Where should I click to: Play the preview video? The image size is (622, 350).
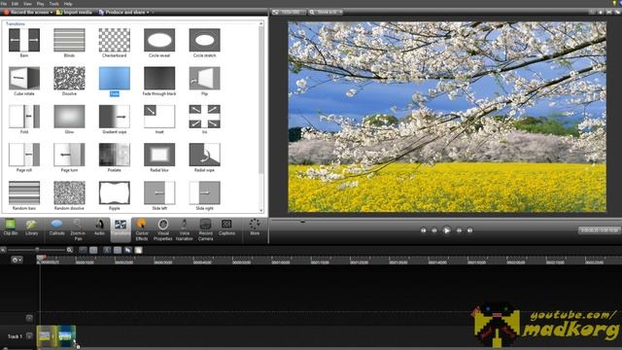click(x=447, y=230)
